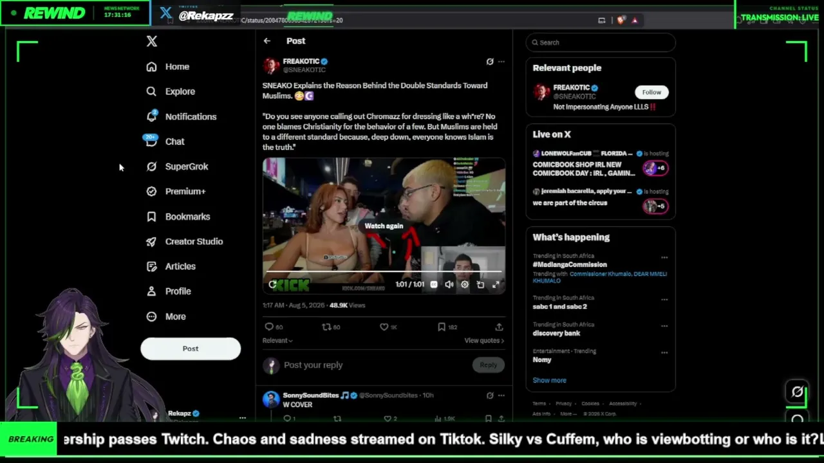Click the repost icon under the post
This screenshot has height=463, width=824.
click(x=326, y=327)
